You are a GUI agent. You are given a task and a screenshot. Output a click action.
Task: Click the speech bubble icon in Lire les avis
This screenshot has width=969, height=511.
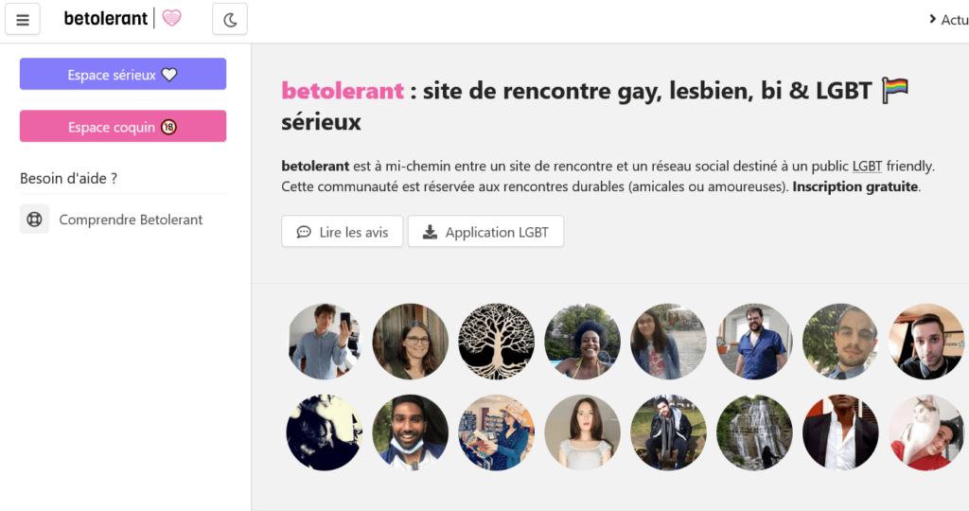[304, 232]
